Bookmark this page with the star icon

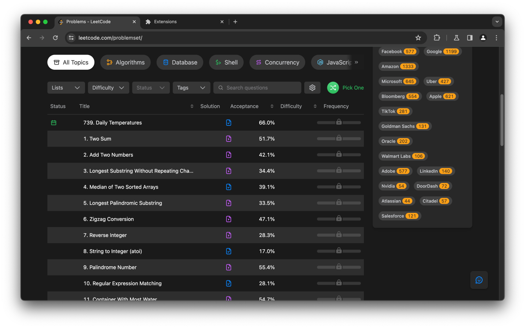point(418,38)
